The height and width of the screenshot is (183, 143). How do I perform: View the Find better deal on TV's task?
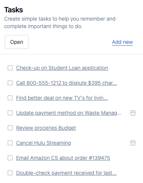62,98
